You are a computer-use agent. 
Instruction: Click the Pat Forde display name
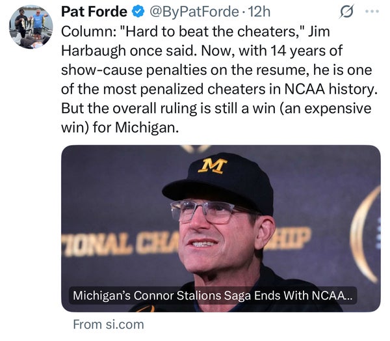click(94, 12)
